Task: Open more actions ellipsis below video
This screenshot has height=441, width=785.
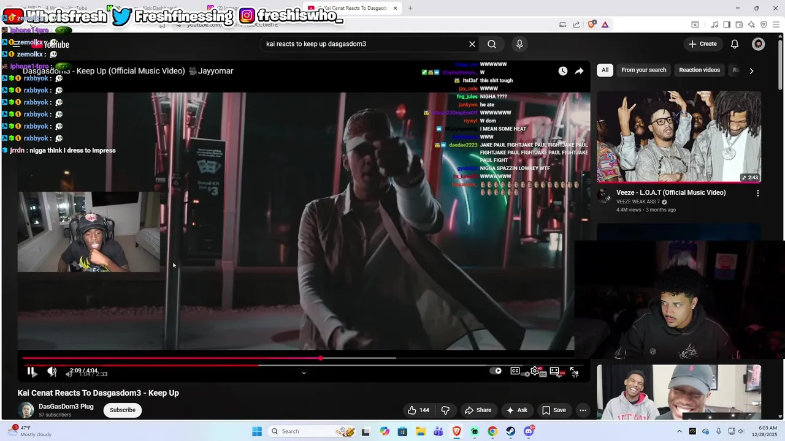Action: [x=583, y=410]
